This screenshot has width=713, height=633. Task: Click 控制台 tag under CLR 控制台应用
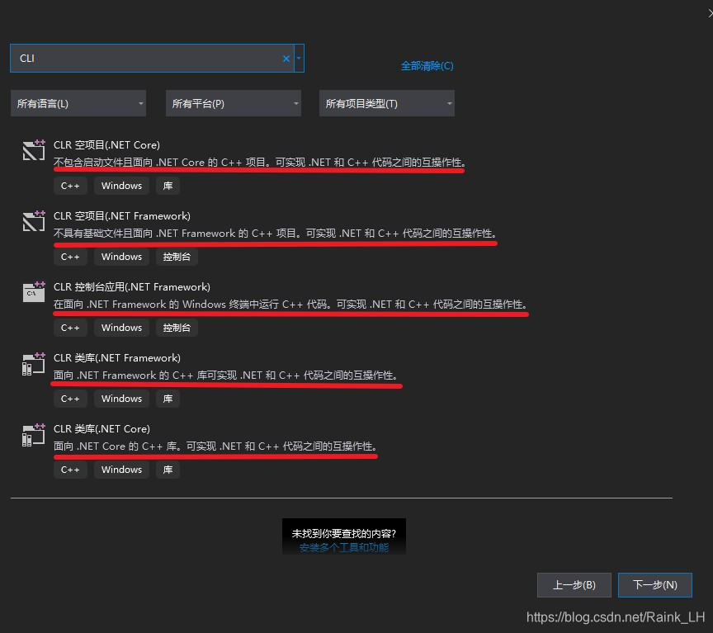(177, 328)
